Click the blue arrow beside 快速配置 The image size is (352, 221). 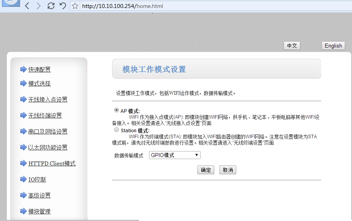pos(23,70)
